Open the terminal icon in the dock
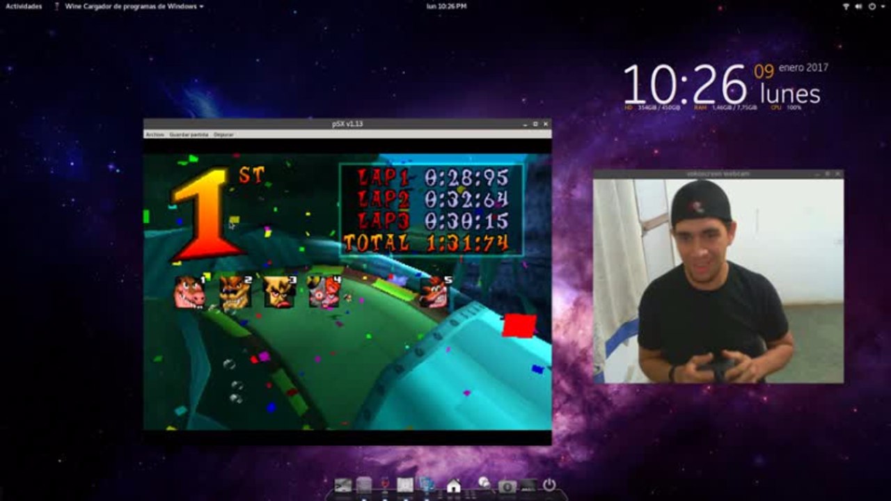 pyautogui.click(x=342, y=485)
